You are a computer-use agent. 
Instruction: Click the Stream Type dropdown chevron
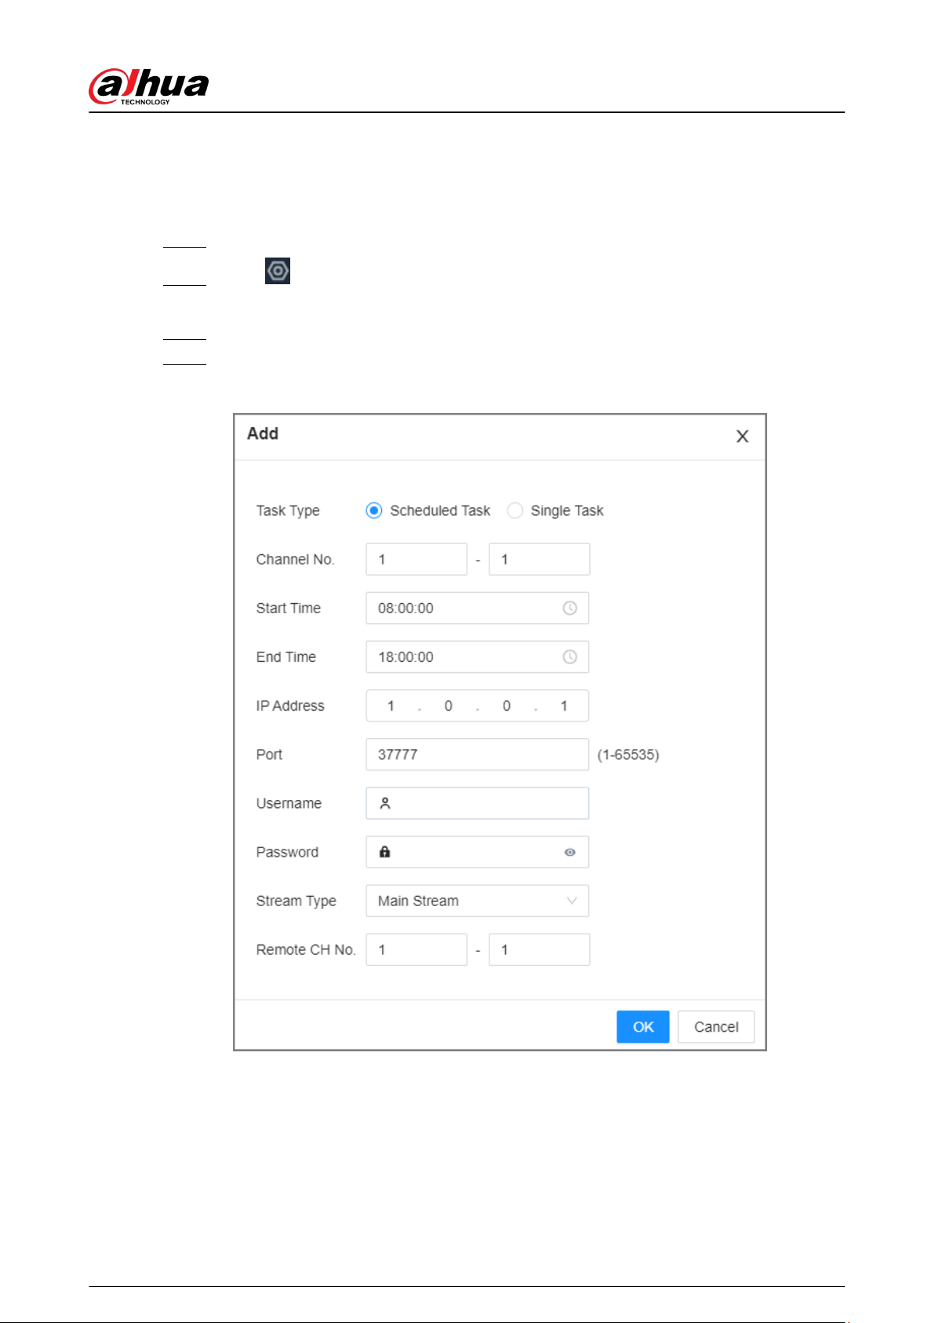pos(572,901)
